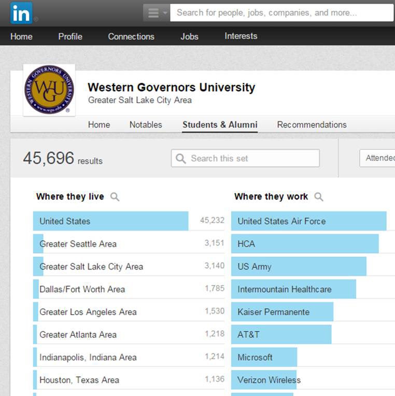Filter by HCA employer bar
395x396 pixels.
[x=305, y=244]
